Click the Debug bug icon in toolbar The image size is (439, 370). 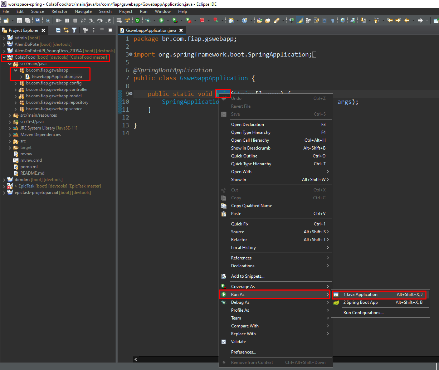coord(148,21)
